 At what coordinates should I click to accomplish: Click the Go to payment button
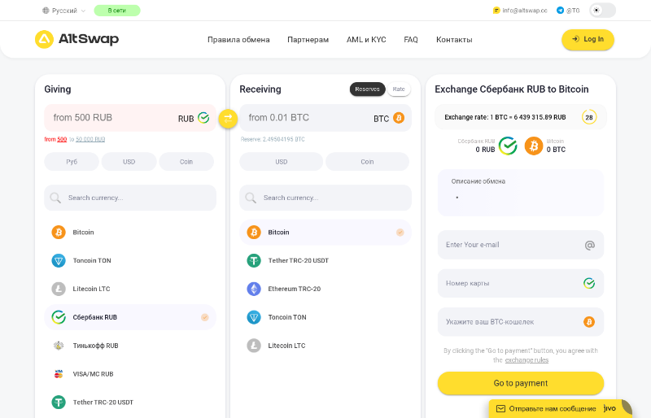(521, 383)
